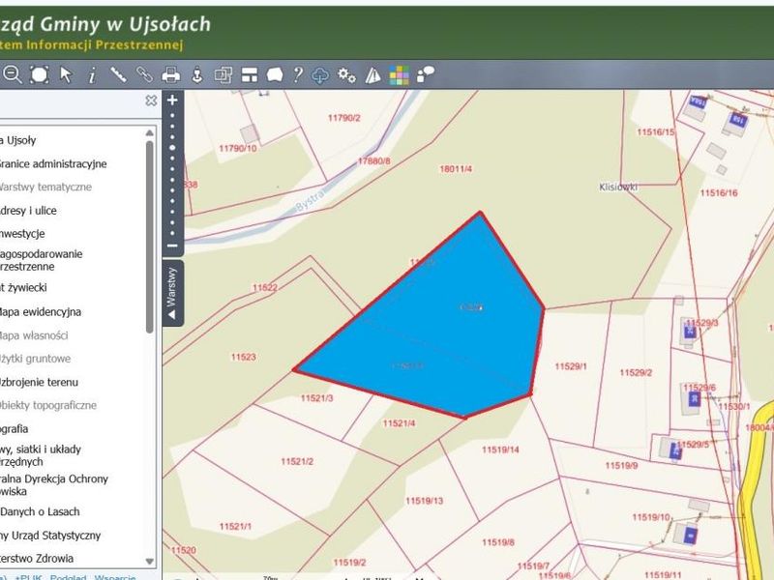
Task: Click parcel 11521/2 on the map
Action: tap(297, 462)
